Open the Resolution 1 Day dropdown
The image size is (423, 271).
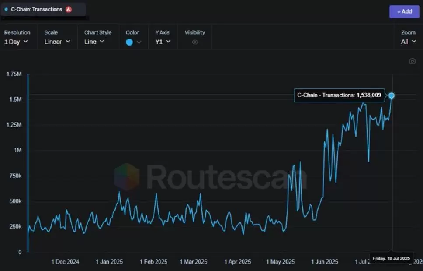pyautogui.click(x=16, y=42)
